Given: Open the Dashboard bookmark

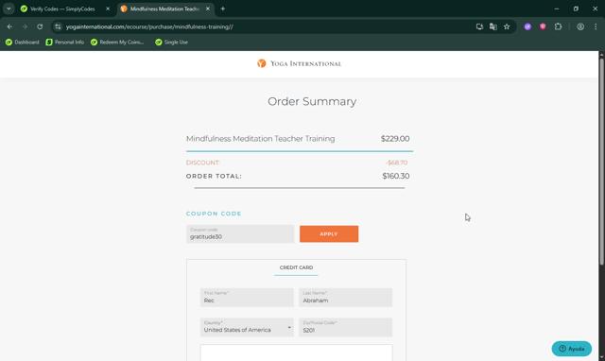Looking at the screenshot, I should [x=23, y=42].
